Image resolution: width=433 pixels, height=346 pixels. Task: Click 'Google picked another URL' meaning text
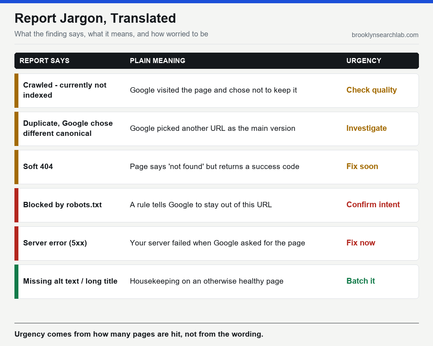(213, 128)
